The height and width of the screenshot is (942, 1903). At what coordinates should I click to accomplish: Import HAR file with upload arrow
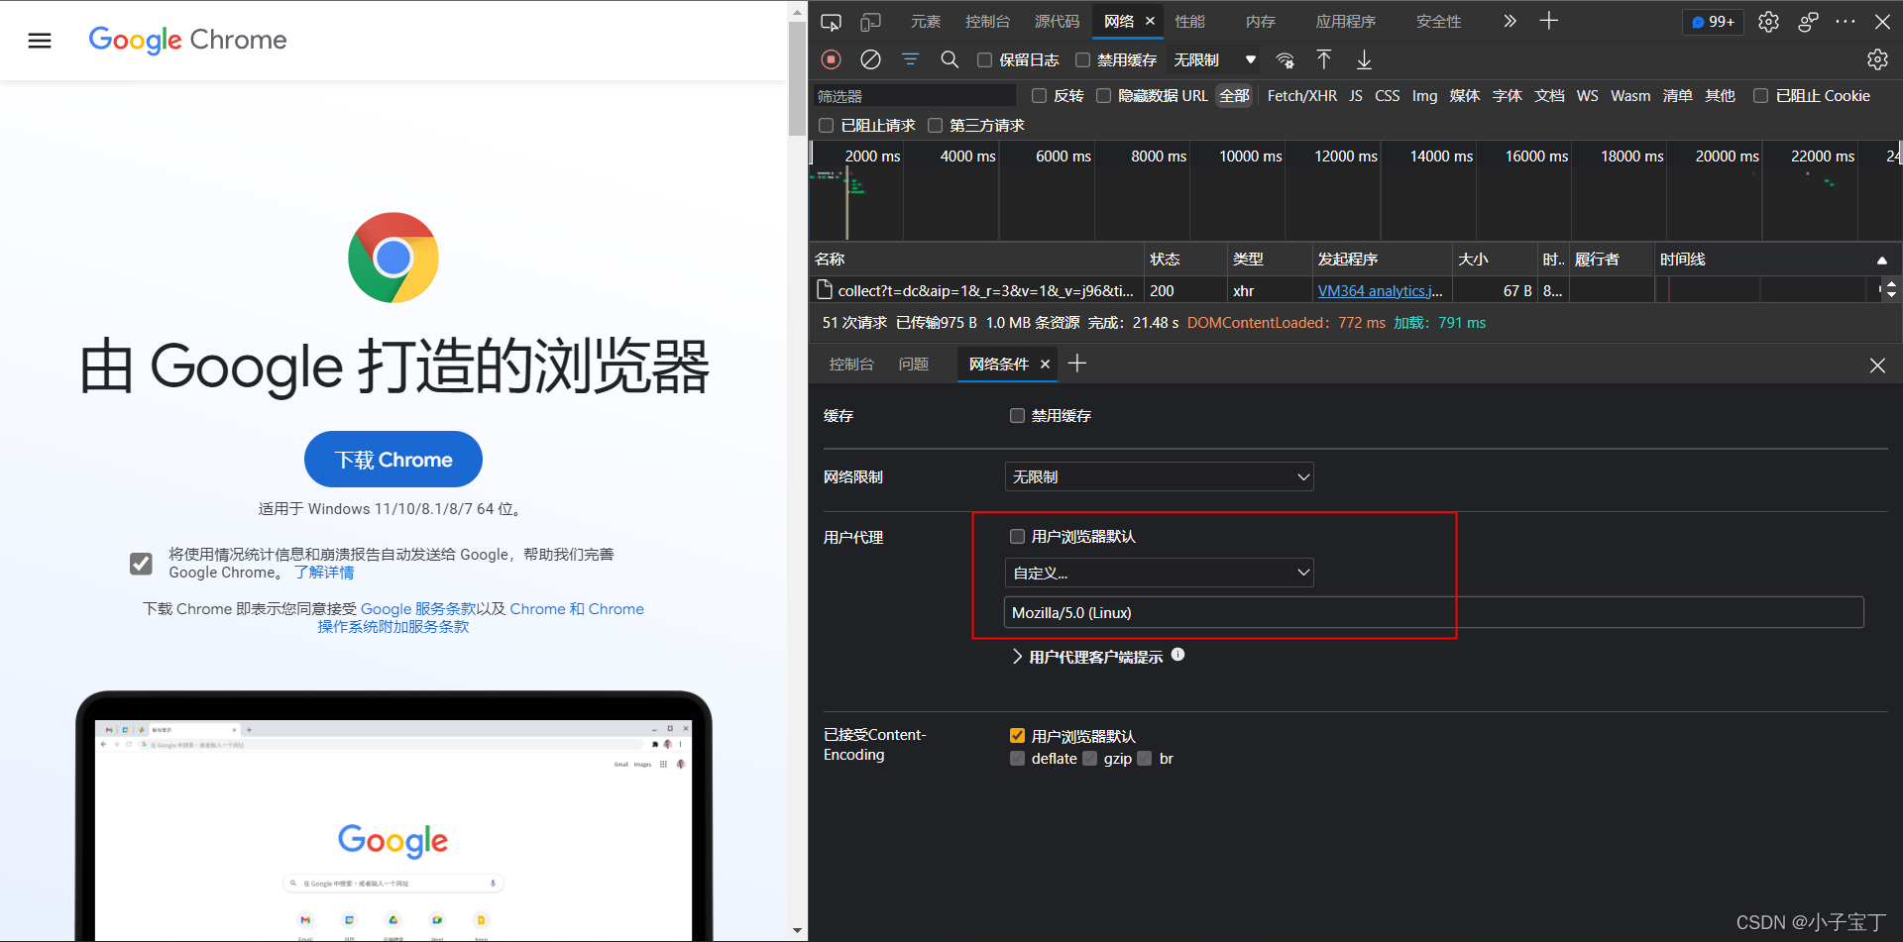click(x=1324, y=59)
